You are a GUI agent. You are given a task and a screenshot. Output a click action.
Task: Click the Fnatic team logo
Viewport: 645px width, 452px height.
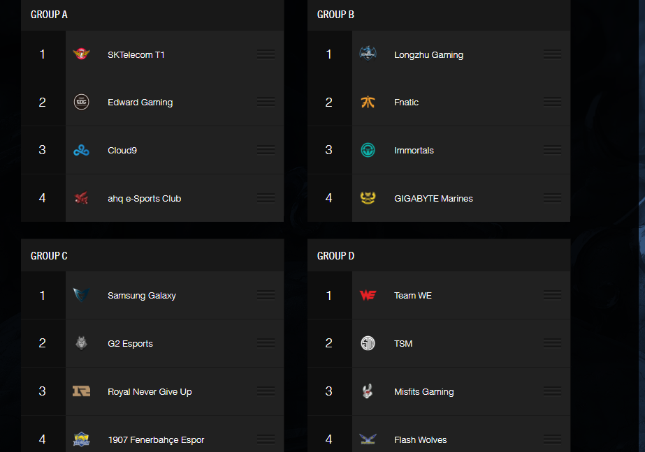pyautogui.click(x=368, y=103)
